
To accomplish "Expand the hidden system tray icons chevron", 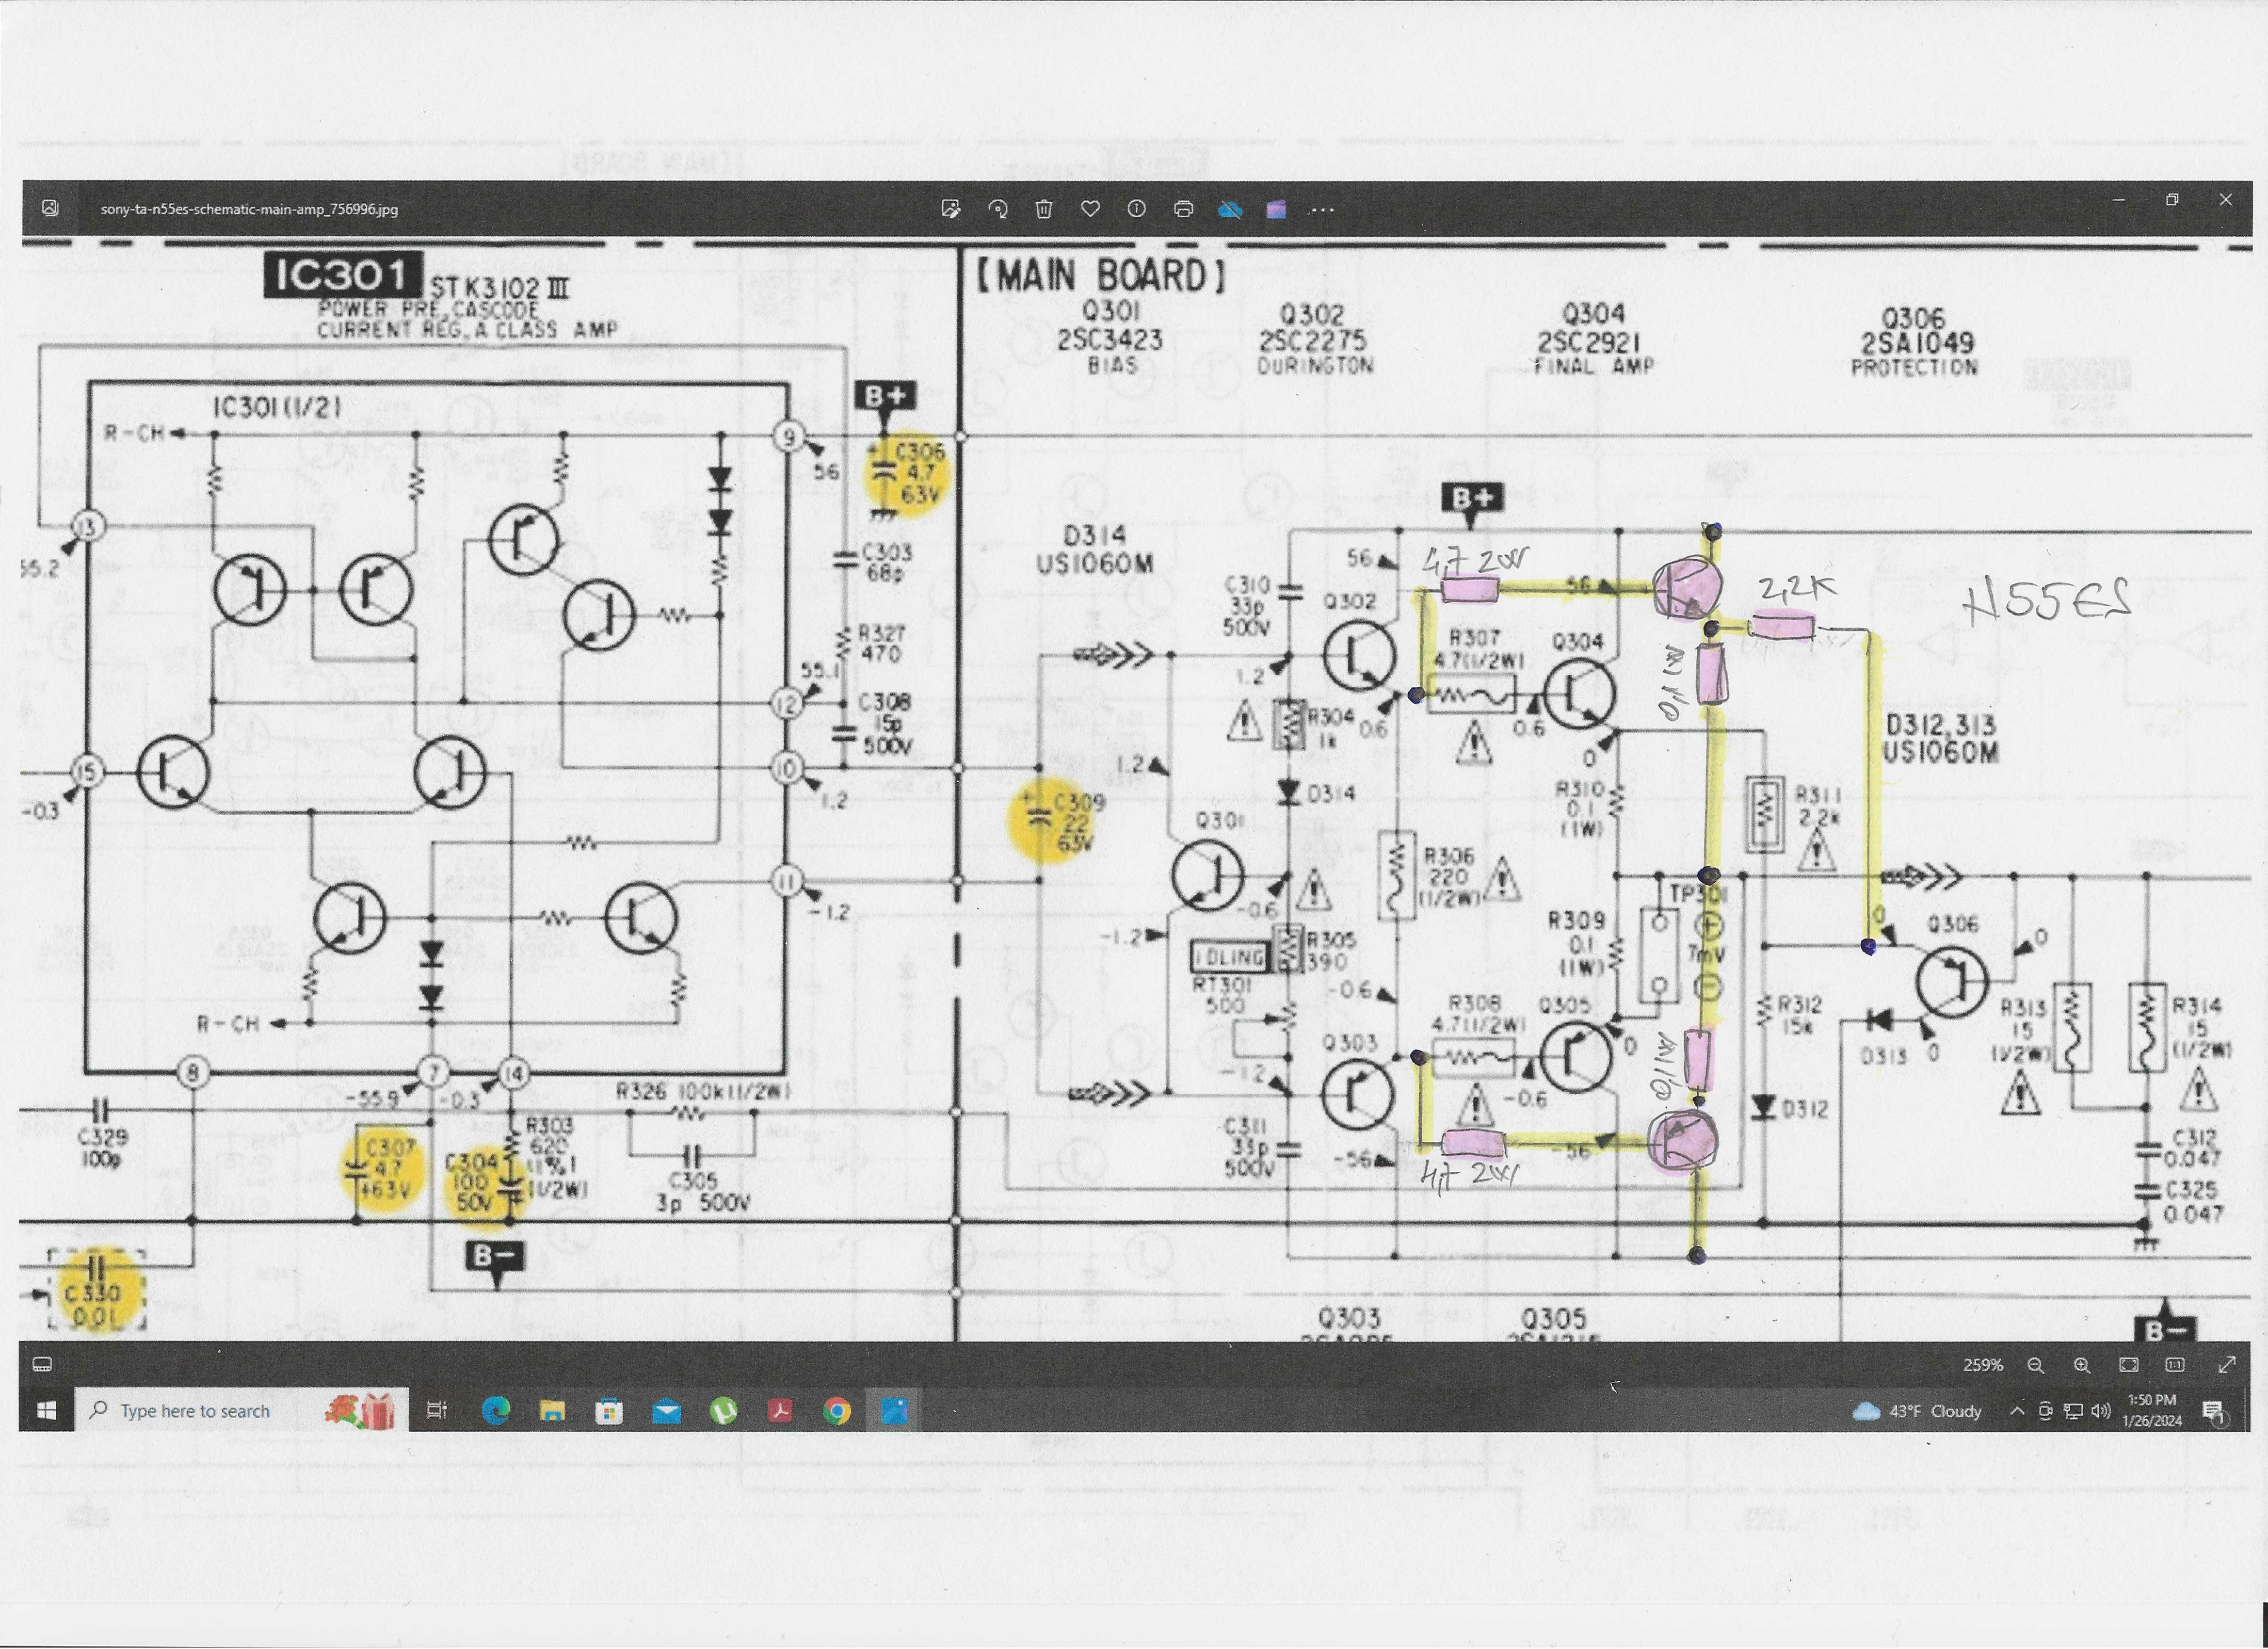I will tap(2017, 1411).
